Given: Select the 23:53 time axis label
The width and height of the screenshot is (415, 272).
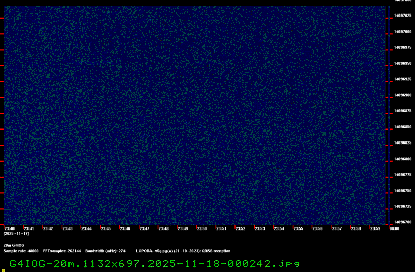Looking at the screenshot, I should (260, 228).
